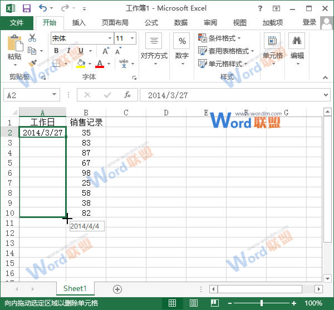Click the Cut scissors icon
Screen dimensions: 334x310
point(32,38)
